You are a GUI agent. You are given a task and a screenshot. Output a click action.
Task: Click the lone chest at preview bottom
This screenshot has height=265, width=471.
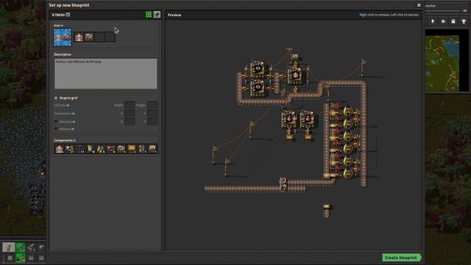[327, 207]
